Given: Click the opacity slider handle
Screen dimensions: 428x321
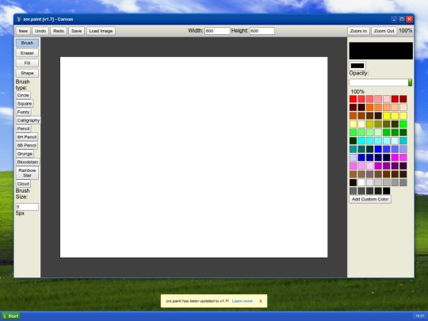Looking at the screenshot, I should point(410,82).
